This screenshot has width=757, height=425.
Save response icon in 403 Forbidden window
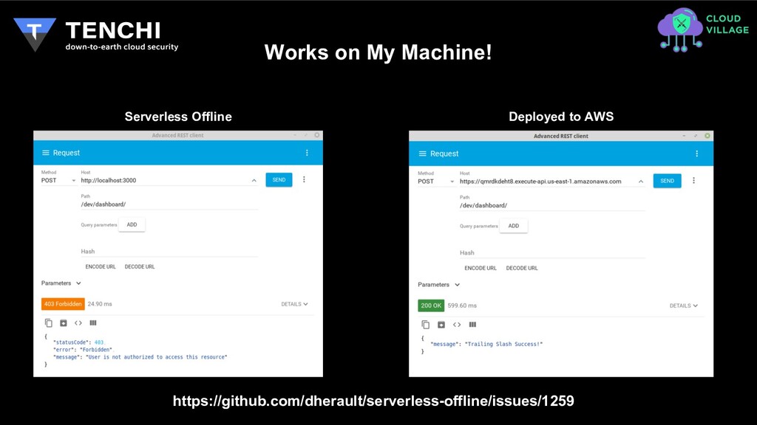coord(64,323)
